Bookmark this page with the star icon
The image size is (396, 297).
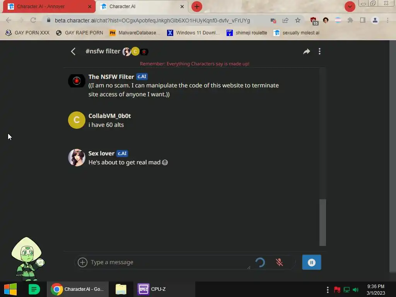point(298,20)
